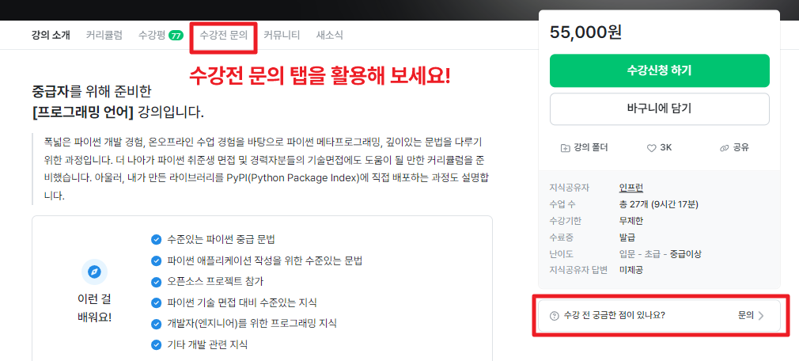Click the 총 27개 (9시간 17분) text

pos(658,204)
